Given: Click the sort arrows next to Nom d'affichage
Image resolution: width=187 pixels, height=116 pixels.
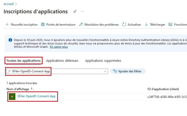Looking at the screenshot, I should point(33,89).
